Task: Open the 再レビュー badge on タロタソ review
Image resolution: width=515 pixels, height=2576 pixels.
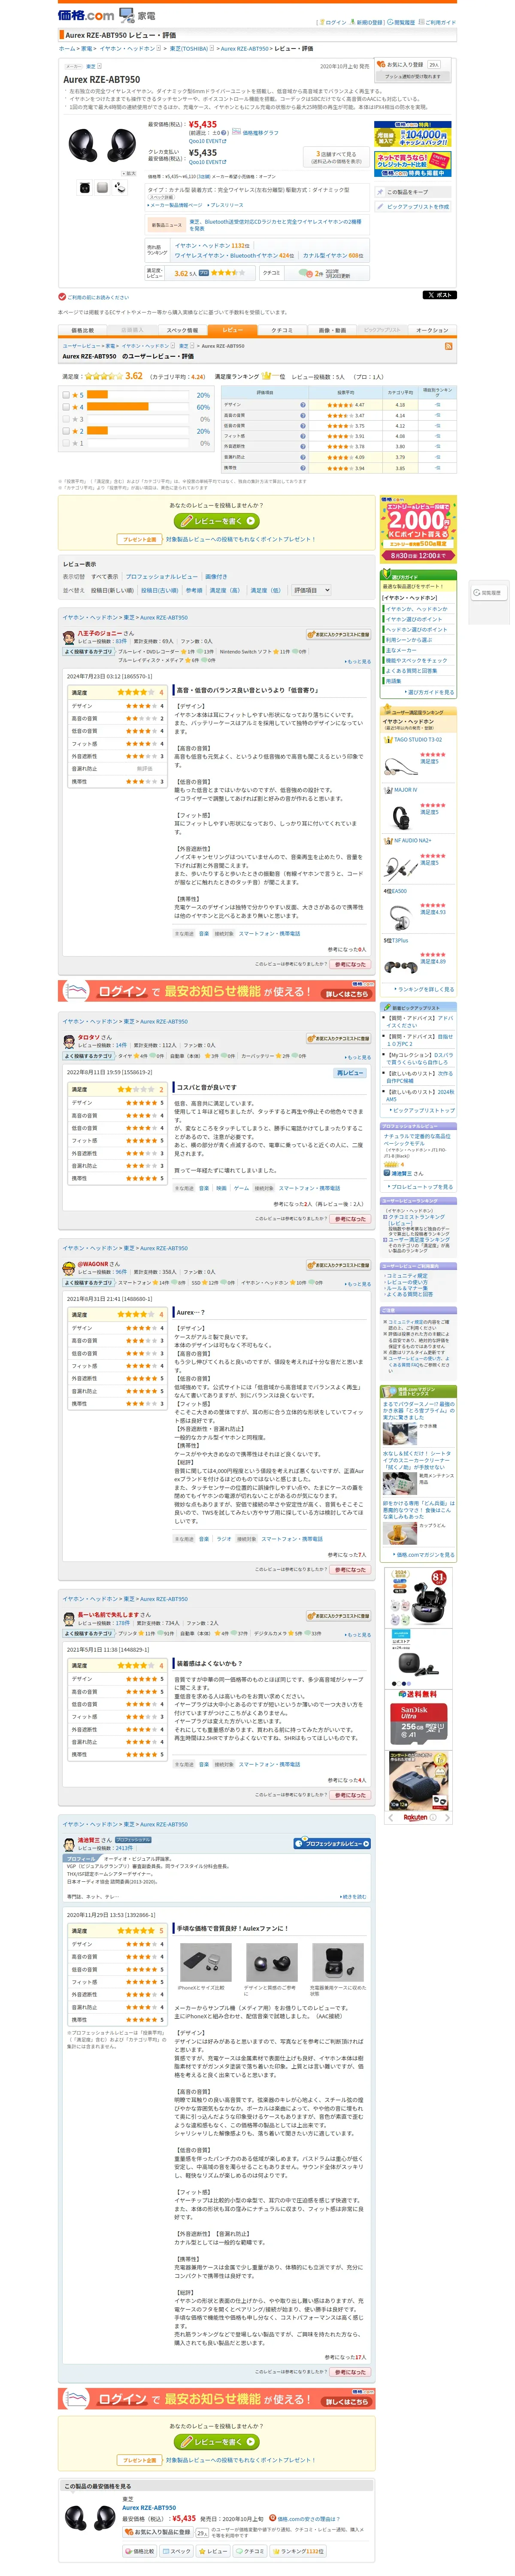Action: coord(351,1073)
